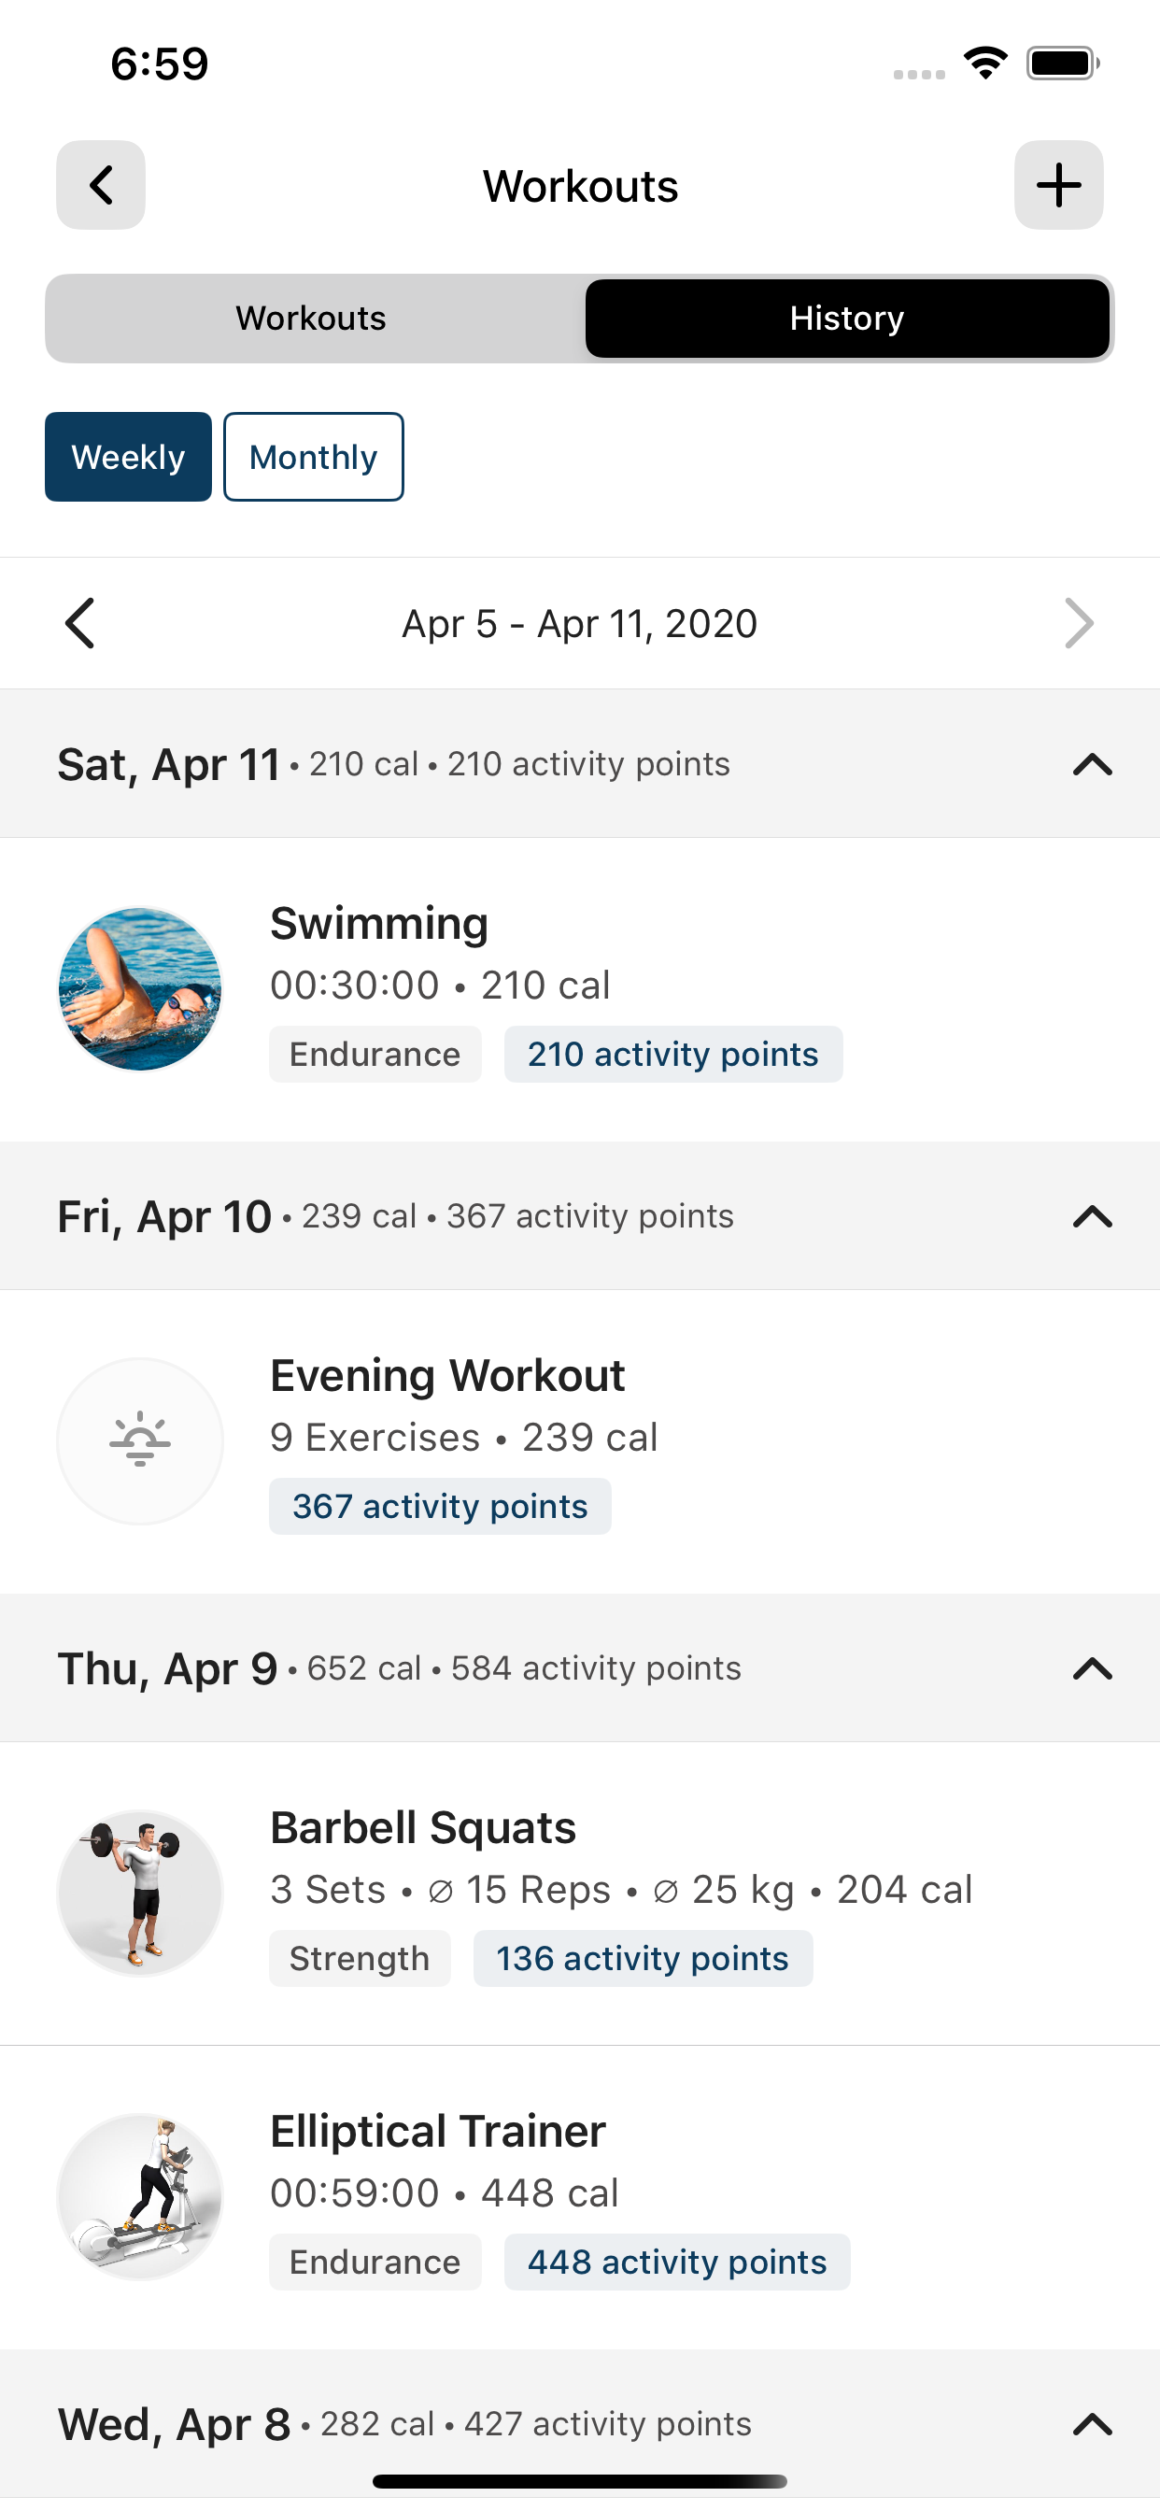Select the Weekly view filter

(x=128, y=457)
